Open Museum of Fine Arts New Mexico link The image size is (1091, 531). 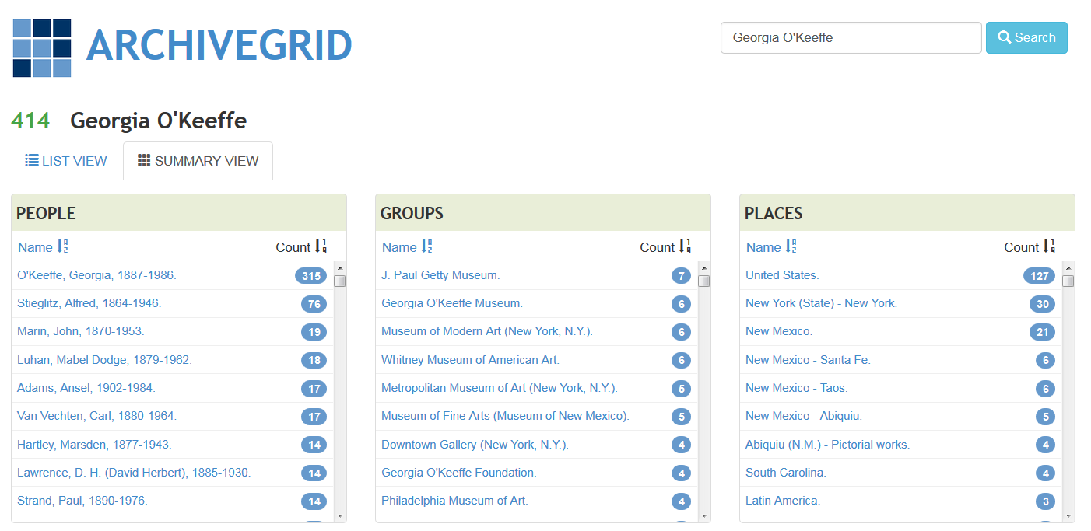[x=505, y=416]
